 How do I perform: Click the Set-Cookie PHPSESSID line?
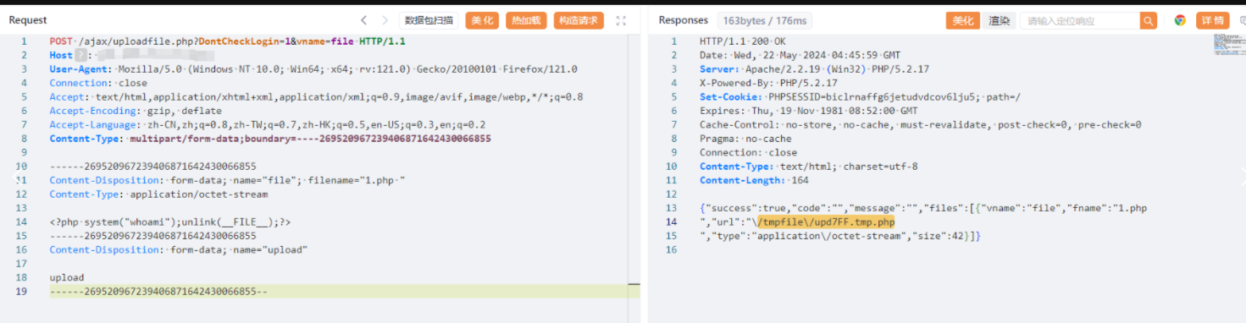(x=861, y=96)
